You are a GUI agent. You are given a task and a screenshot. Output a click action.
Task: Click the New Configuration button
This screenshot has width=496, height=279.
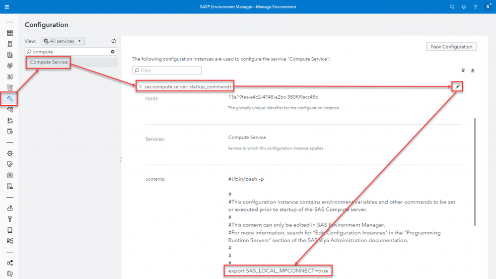[x=451, y=47]
